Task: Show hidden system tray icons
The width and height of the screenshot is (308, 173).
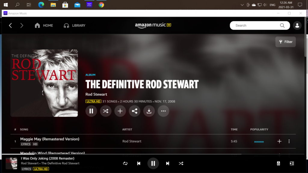Action: click(242, 5)
